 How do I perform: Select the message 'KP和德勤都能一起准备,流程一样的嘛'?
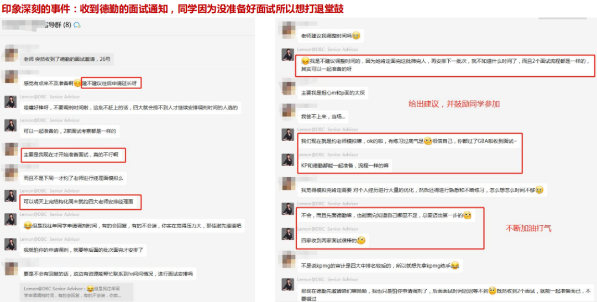point(344,166)
